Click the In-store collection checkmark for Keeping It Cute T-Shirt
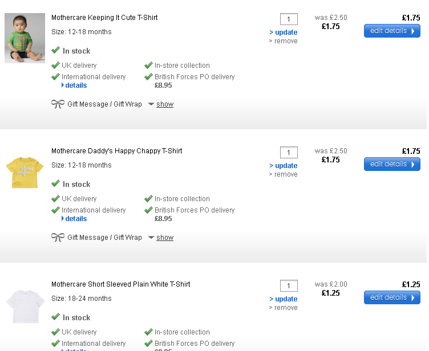Image resolution: width=429 pixels, height=351 pixels. (x=148, y=66)
